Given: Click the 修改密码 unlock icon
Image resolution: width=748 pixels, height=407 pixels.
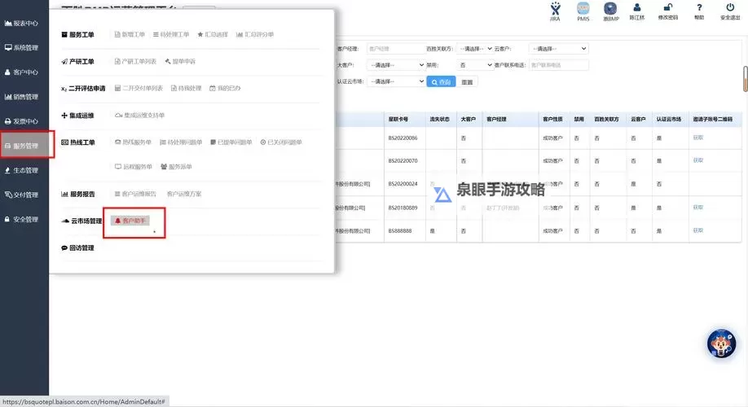Looking at the screenshot, I should [x=668, y=7].
